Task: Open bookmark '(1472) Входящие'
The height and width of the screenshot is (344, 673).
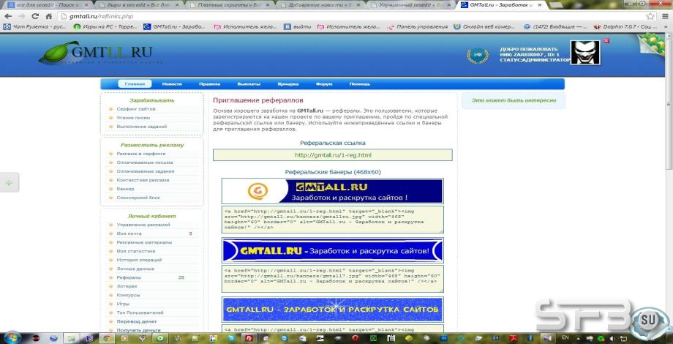Action: [556, 26]
